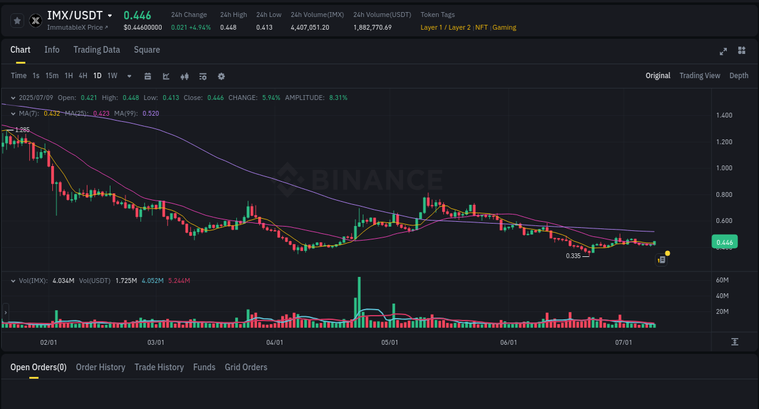Viewport: 759px width, 409px height.
Task: Open the Order History tab
Action: tap(100, 367)
